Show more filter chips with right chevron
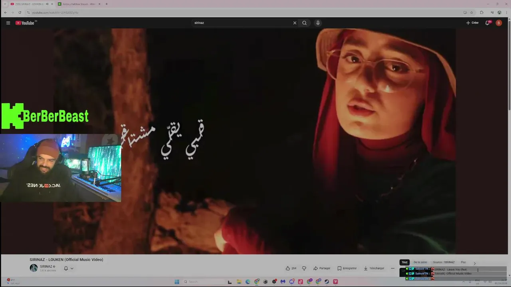Viewport: 511px width, 287px height. 475,263
